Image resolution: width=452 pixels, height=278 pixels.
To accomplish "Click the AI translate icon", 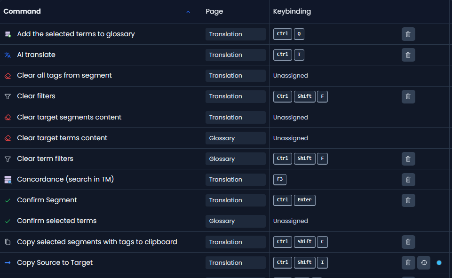I will click(8, 55).
